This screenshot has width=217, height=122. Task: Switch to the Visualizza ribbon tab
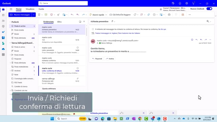pyautogui.click(x=30, y=9)
